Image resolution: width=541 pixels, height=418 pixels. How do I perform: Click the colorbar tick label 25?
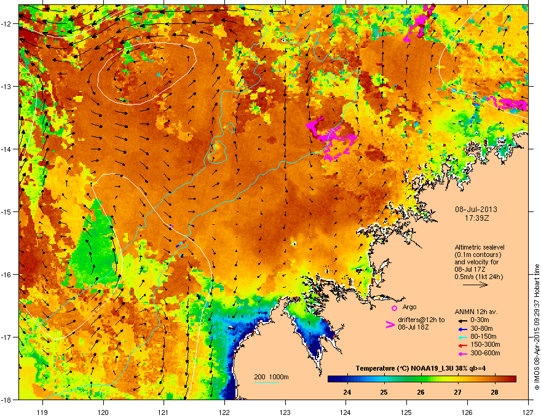(x=384, y=392)
